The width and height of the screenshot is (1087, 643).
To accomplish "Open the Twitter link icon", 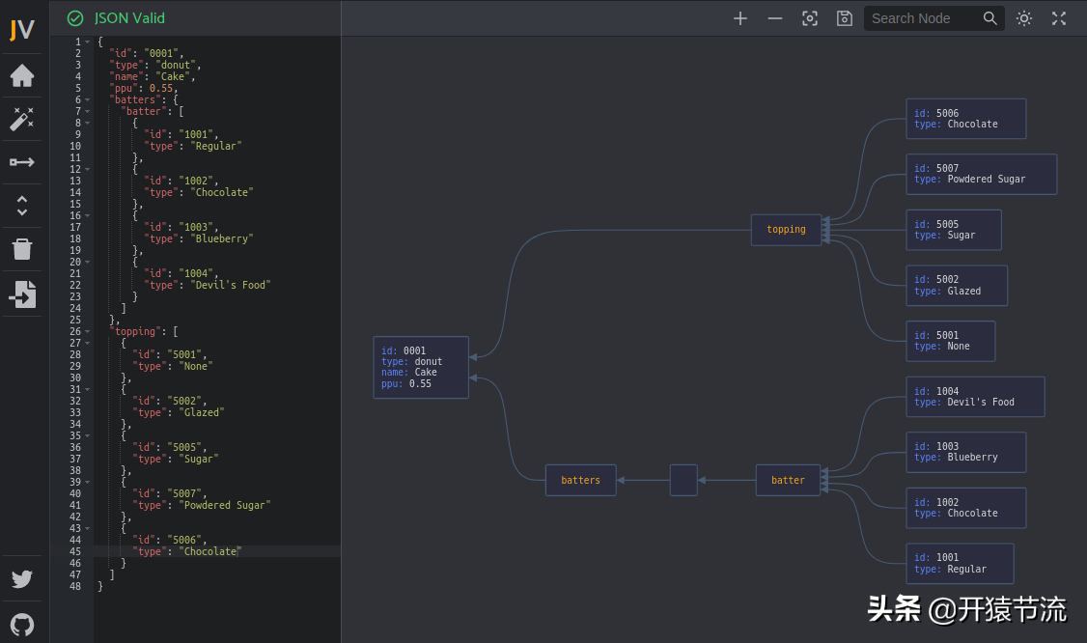I will point(22,579).
